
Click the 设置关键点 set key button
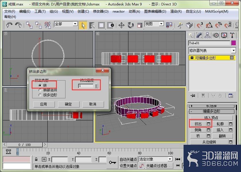tap(128, 166)
